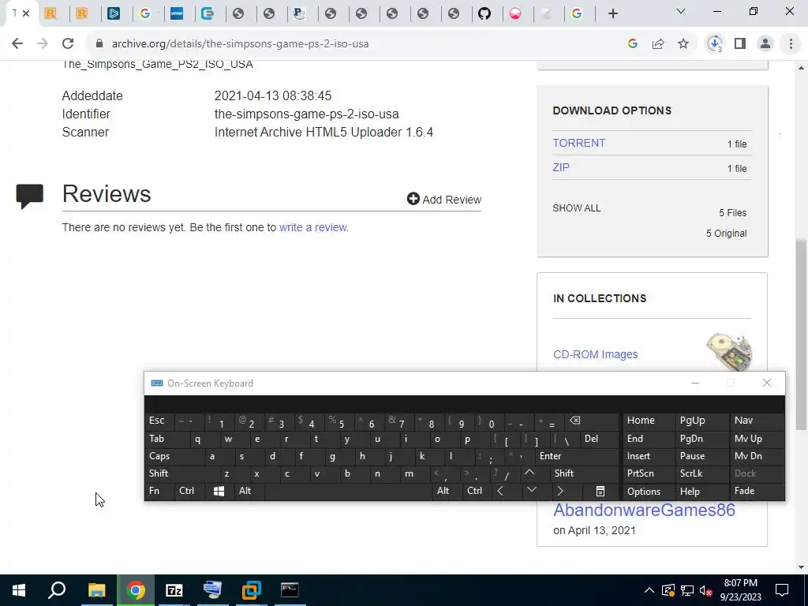The width and height of the screenshot is (808, 606).
Task: Click the page vertical scrollbar thumb
Action: coord(800,335)
